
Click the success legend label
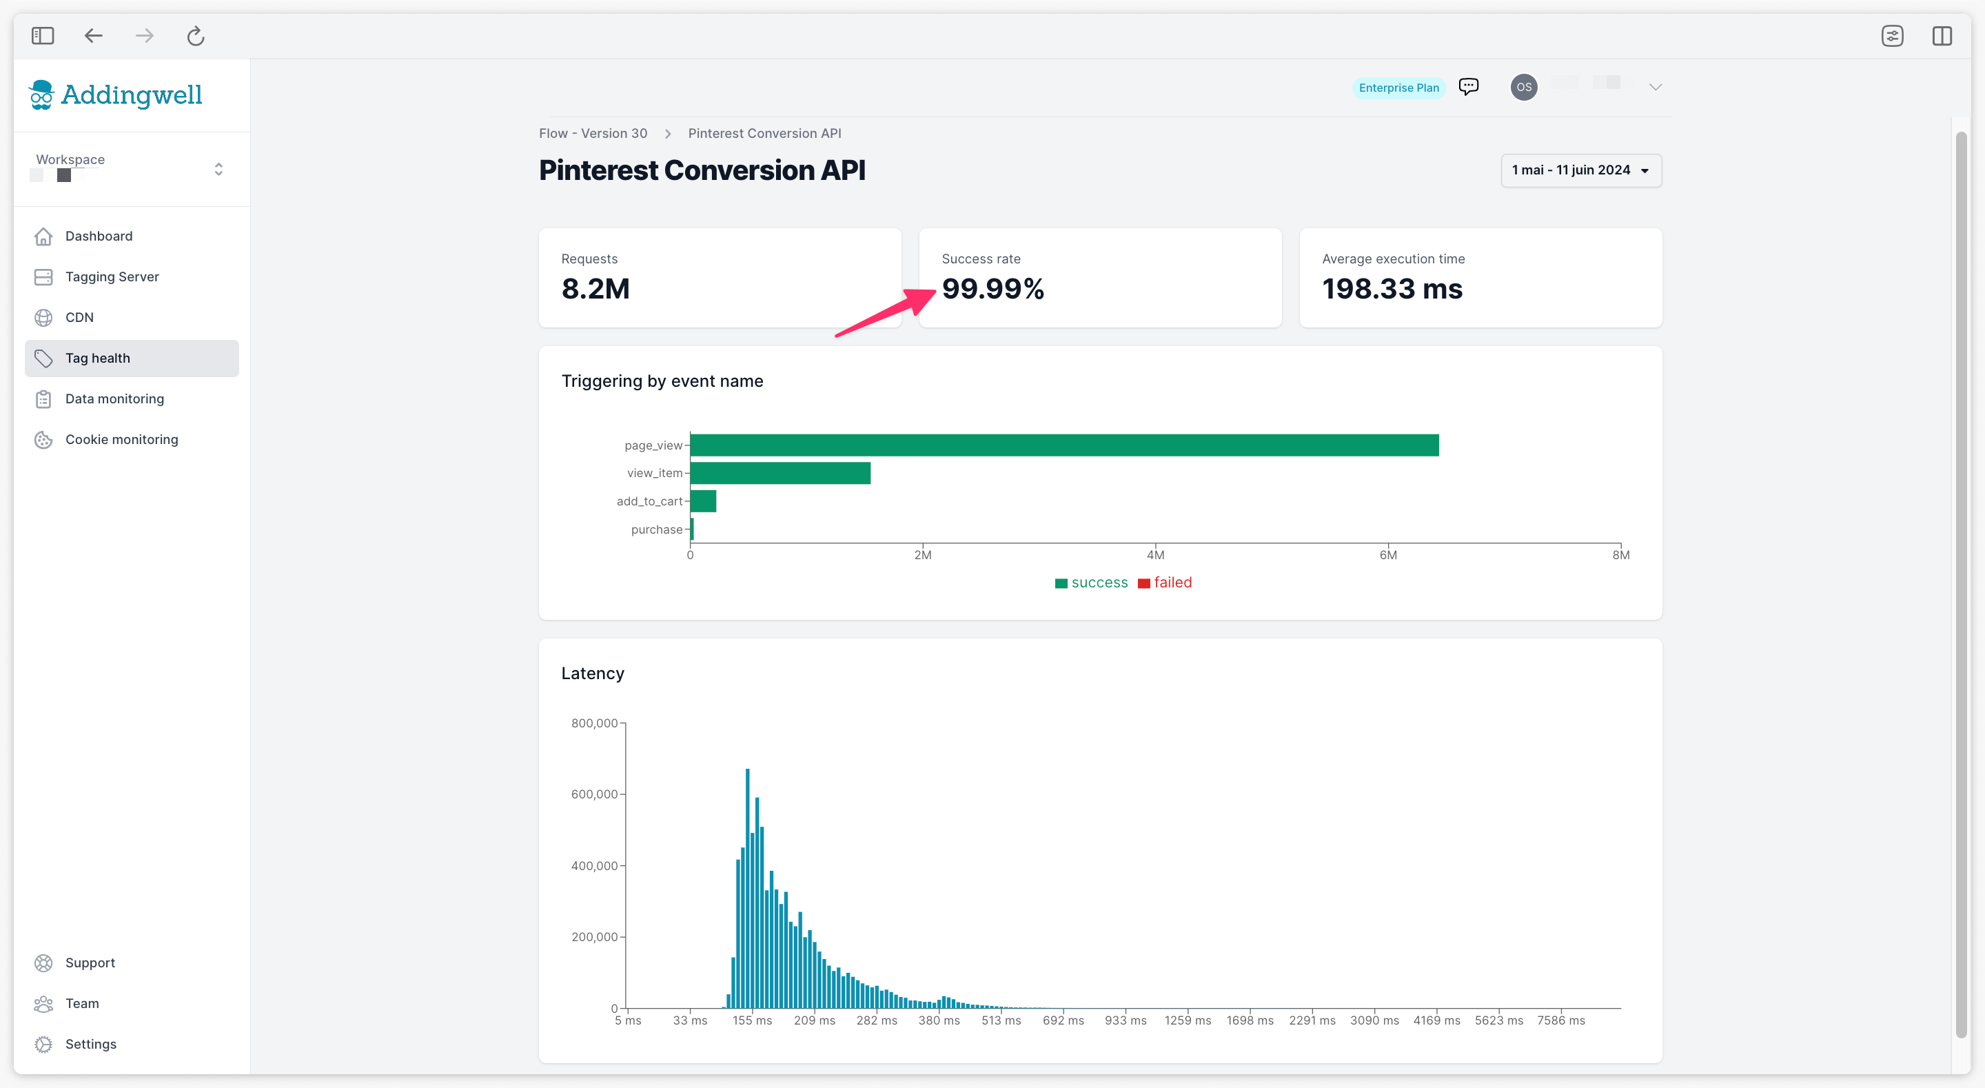(x=1099, y=583)
